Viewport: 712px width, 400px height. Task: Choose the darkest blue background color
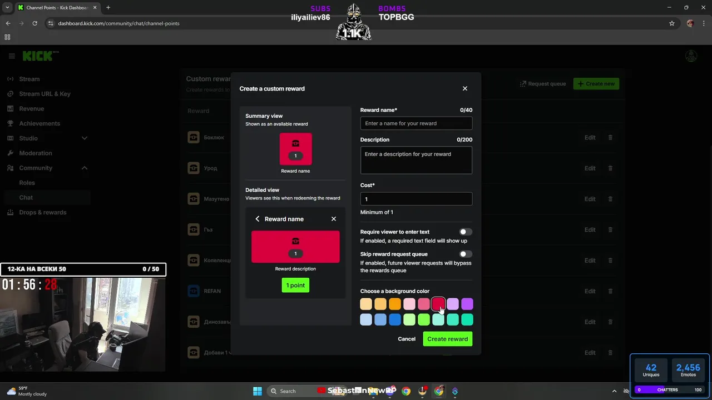tap(395, 319)
